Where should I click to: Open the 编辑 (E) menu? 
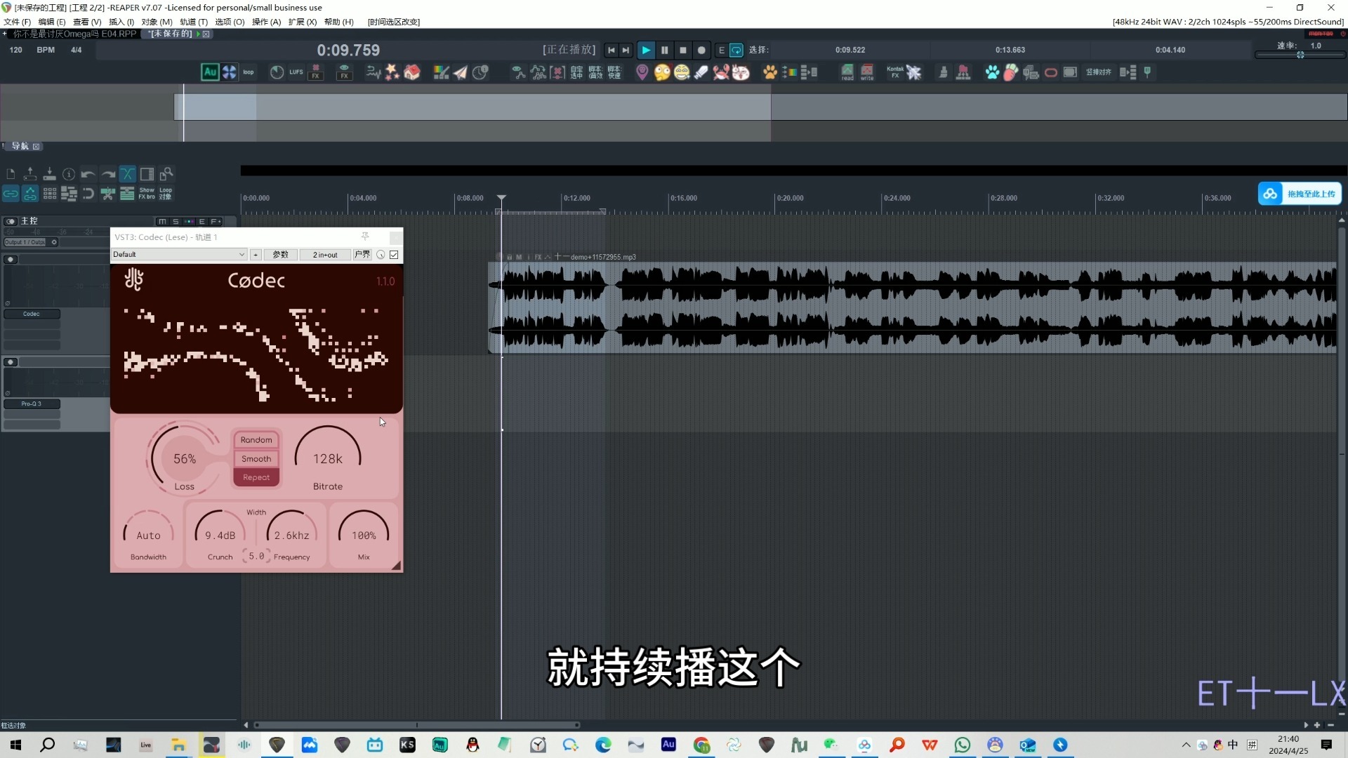51,22
